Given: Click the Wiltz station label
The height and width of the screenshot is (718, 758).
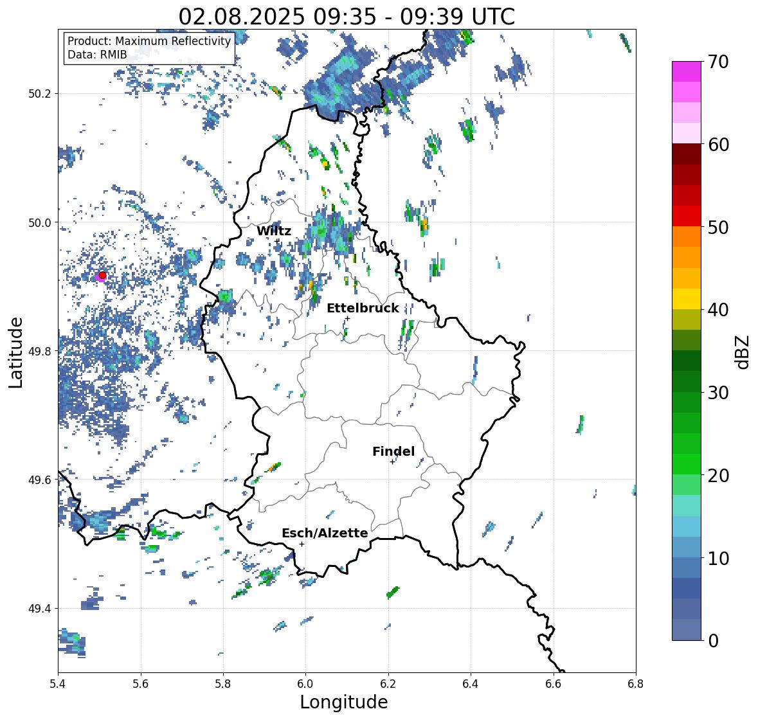Looking at the screenshot, I should click(274, 231).
